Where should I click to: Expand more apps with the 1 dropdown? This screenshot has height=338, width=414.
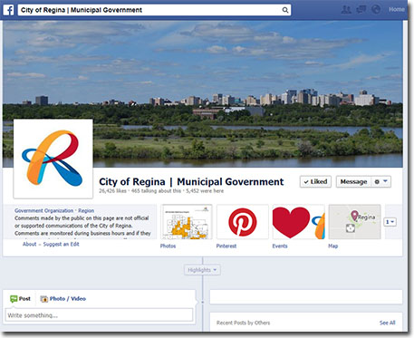tap(390, 222)
